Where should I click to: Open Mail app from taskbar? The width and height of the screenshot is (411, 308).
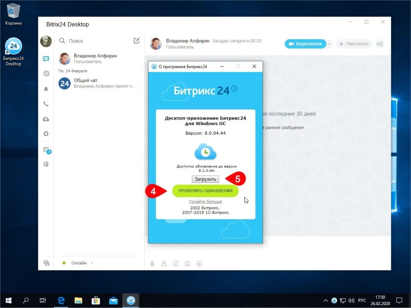[x=113, y=300]
